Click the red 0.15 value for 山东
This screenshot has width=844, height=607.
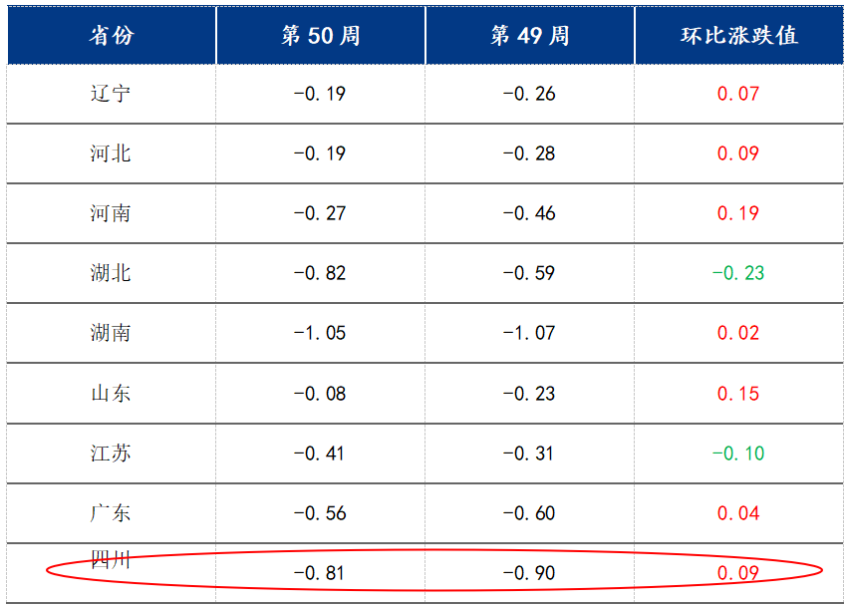pyautogui.click(x=738, y=394)
